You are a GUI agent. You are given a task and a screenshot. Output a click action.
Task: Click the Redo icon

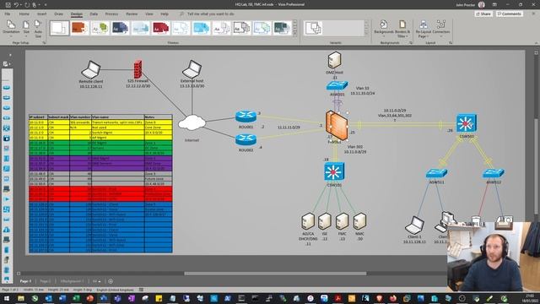coord(27,4)
